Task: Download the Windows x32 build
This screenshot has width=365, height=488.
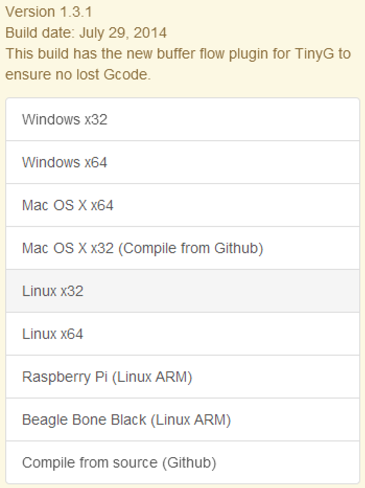Action: coord(64,120)
